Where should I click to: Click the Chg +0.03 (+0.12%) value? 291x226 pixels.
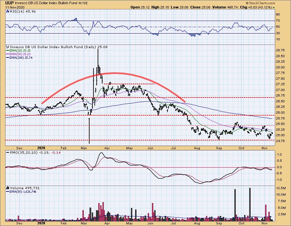pos(256,7)
